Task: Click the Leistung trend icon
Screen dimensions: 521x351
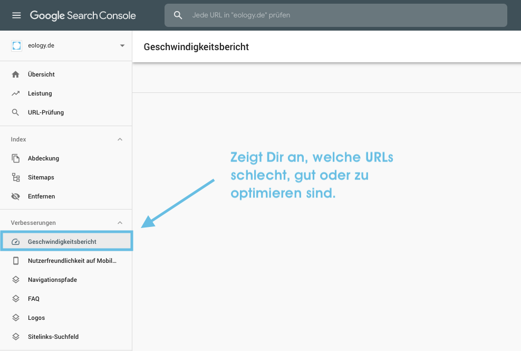Action: click(16, 93)
